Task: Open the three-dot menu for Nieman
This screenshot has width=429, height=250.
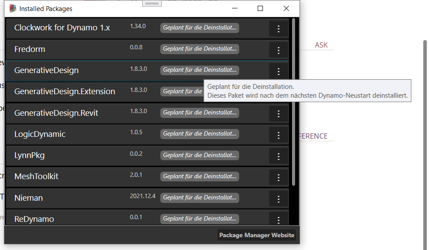Action: (x=278, y=199)
